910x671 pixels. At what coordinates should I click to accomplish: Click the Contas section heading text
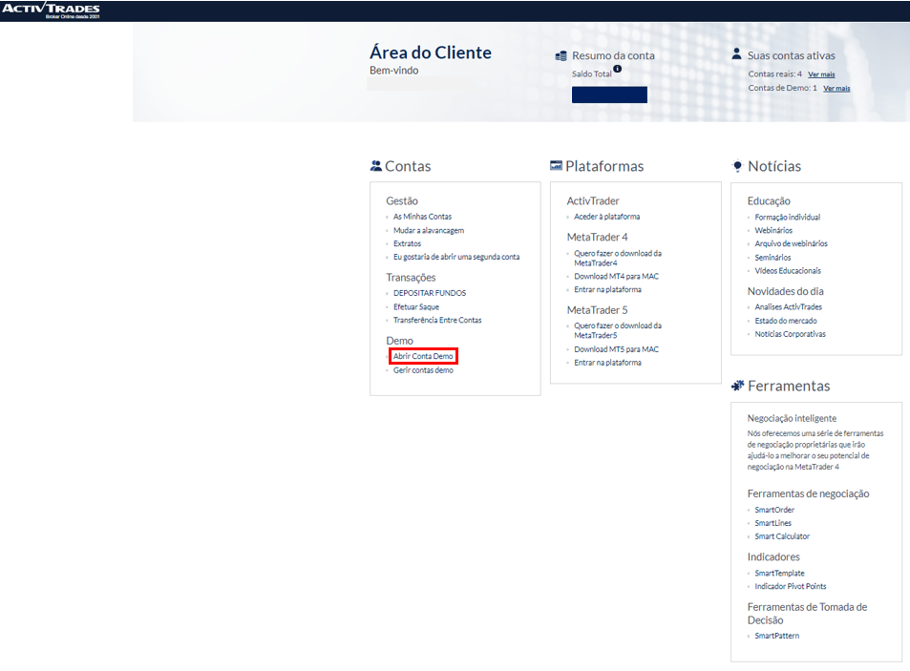(x=408, y=166)
